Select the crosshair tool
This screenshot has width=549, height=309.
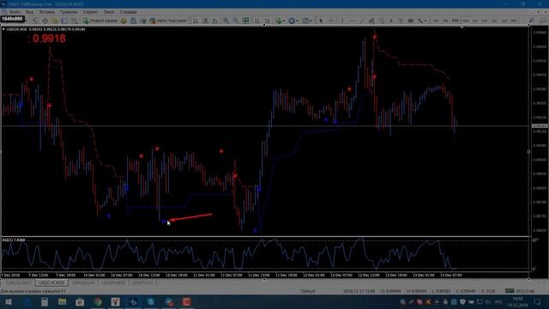point(331,21)
